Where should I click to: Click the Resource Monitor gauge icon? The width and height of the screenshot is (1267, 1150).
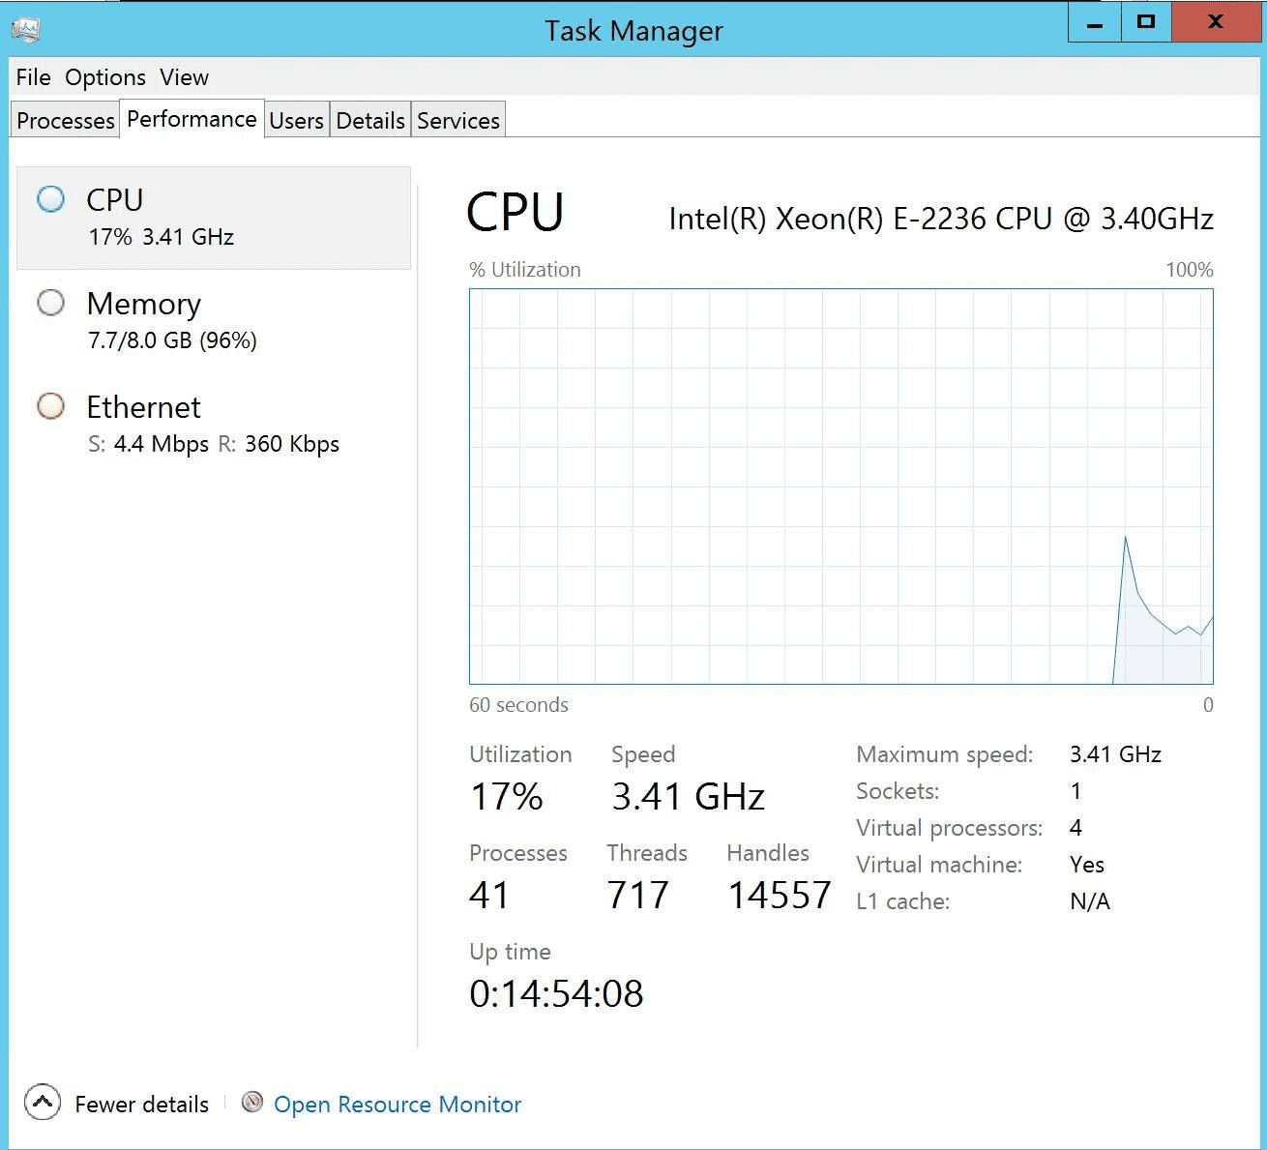[x=252, y=1103]
